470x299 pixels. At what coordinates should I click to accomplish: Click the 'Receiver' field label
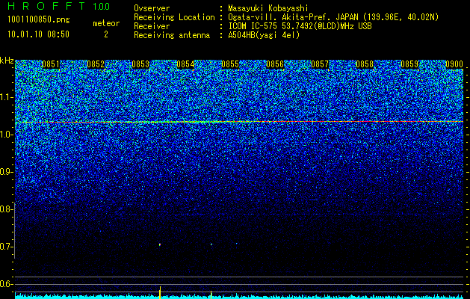(152, 26)
